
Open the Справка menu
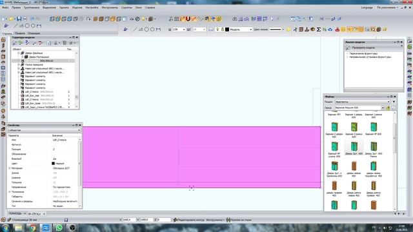click(x=150, y=8)
